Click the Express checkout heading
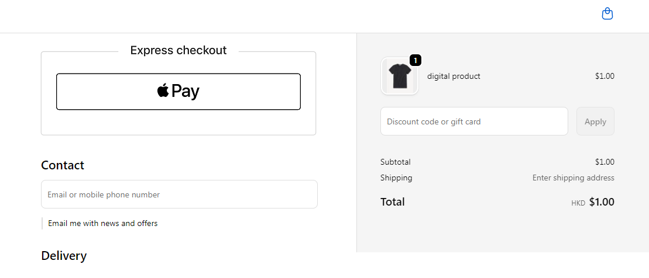This screenshot has height=278, width=649. click(178, 50)
